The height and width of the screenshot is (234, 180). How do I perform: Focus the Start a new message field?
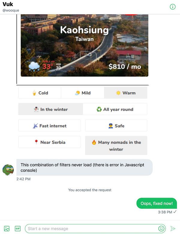pyautogui.click(x=92, y=229)
